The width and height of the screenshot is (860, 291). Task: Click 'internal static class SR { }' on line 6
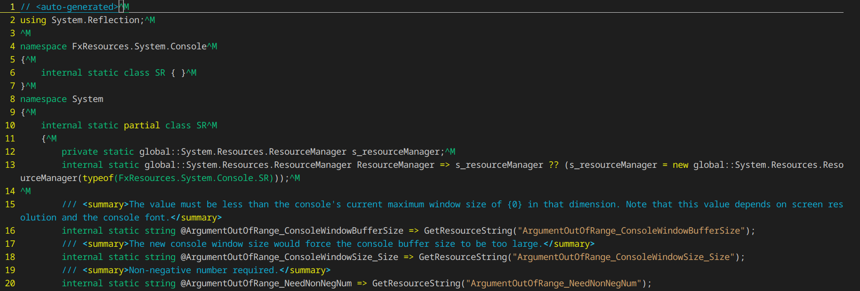pyautogui.click(x=113, y=73)
